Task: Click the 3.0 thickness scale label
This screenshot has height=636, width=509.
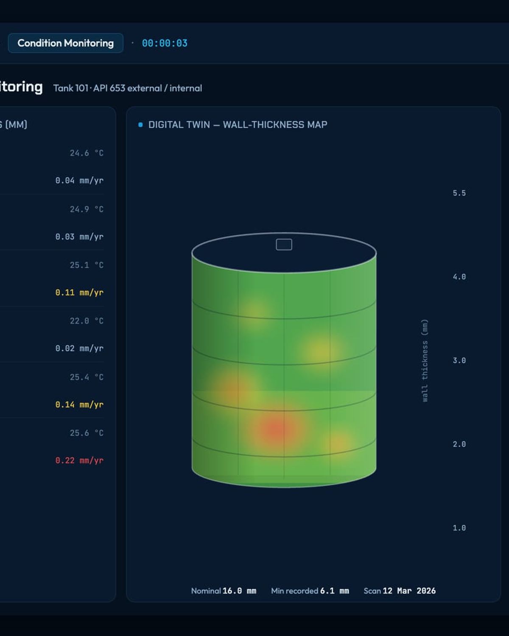Action: pos(459,360)
